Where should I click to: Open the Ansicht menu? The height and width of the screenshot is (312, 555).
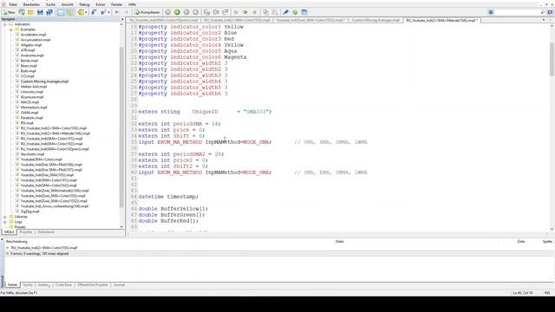pyautogui.click(x=68, y=4)
